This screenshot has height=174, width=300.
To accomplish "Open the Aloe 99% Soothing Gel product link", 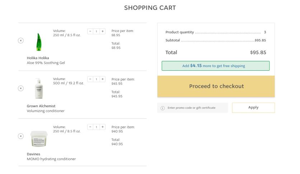I will tap(46, 63).
